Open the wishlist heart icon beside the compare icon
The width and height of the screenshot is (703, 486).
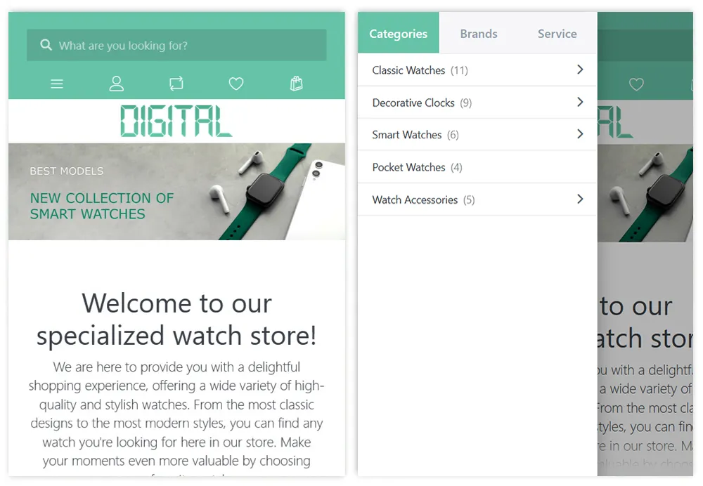coord(236,84)
